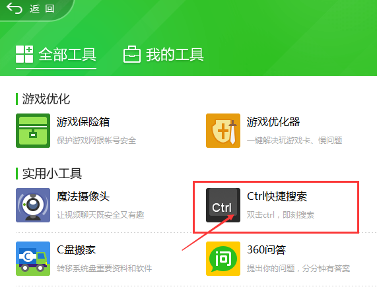Screen dimensions: 377x291
Task: Launch the C盘搬家 truck icon
Action: [33, 259]
